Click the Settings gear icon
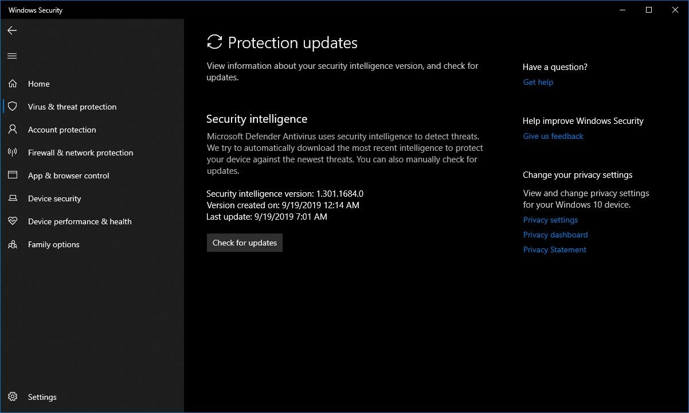Viewport: 689px width, 413px height. (13, 397)
